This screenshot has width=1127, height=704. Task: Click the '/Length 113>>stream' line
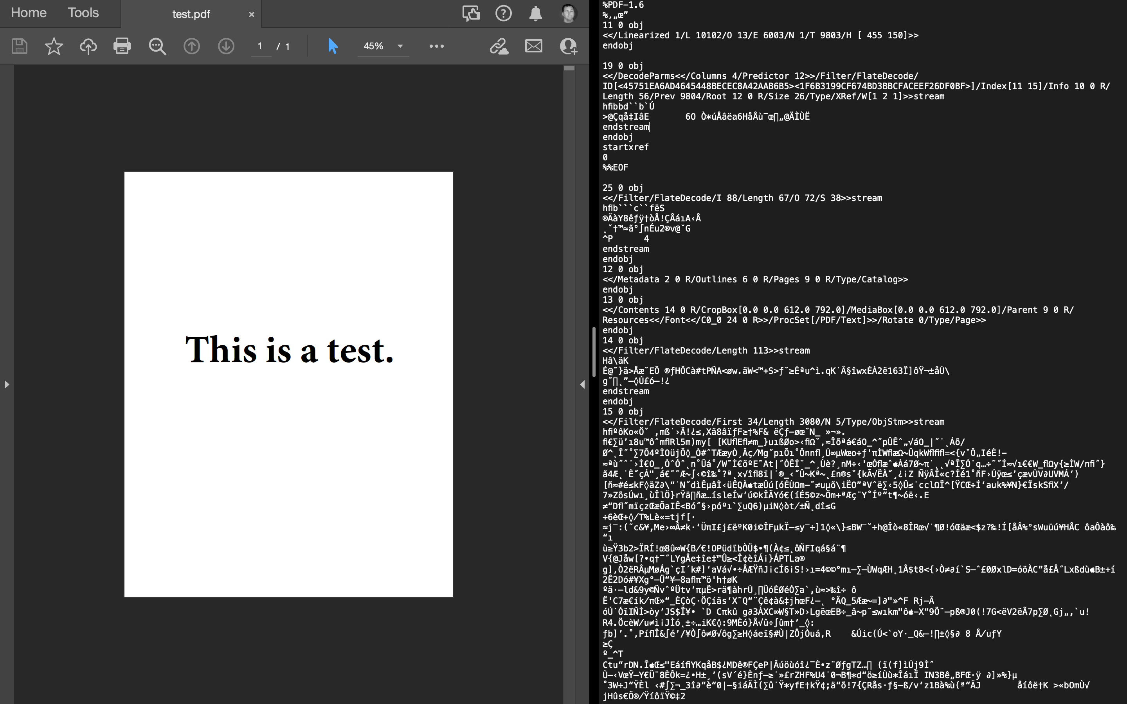coord(706,350)
